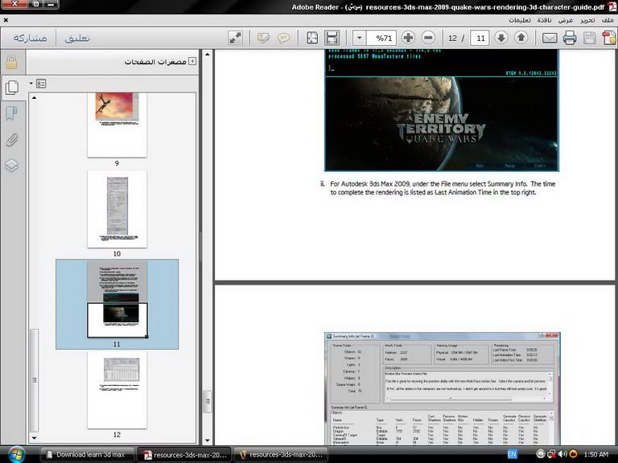Image resolution: width=618 pixels, height=463 pixels.
Task: Go to previous page up arrow
Action: coord(521,38)
